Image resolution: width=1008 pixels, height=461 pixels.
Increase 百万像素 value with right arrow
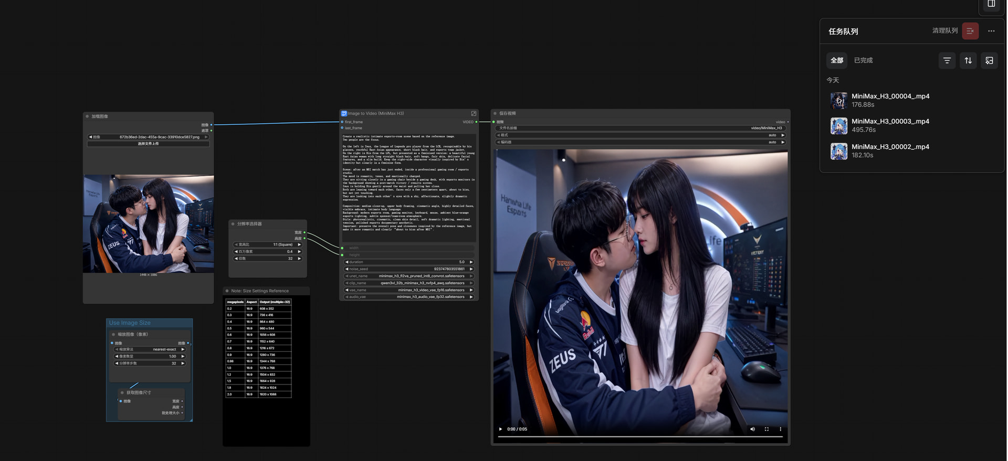coord(299,252)
